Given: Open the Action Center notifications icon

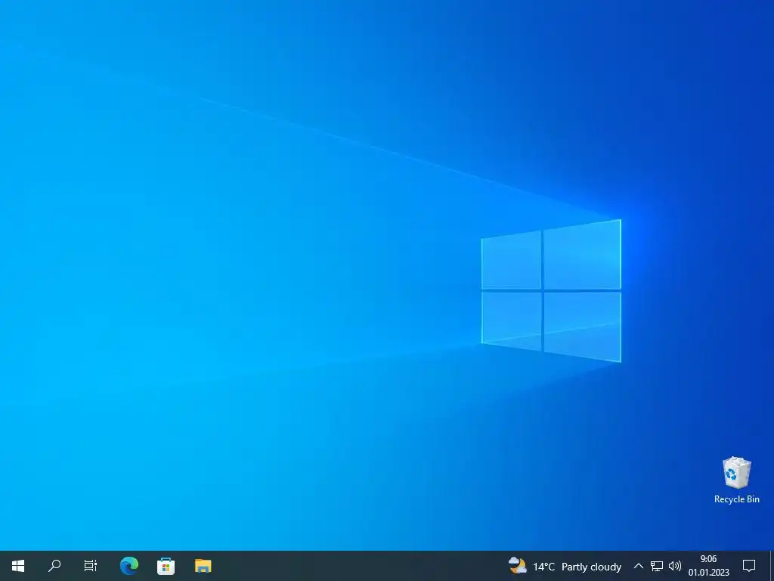Looking at the screenshot, I should [749, 566].
